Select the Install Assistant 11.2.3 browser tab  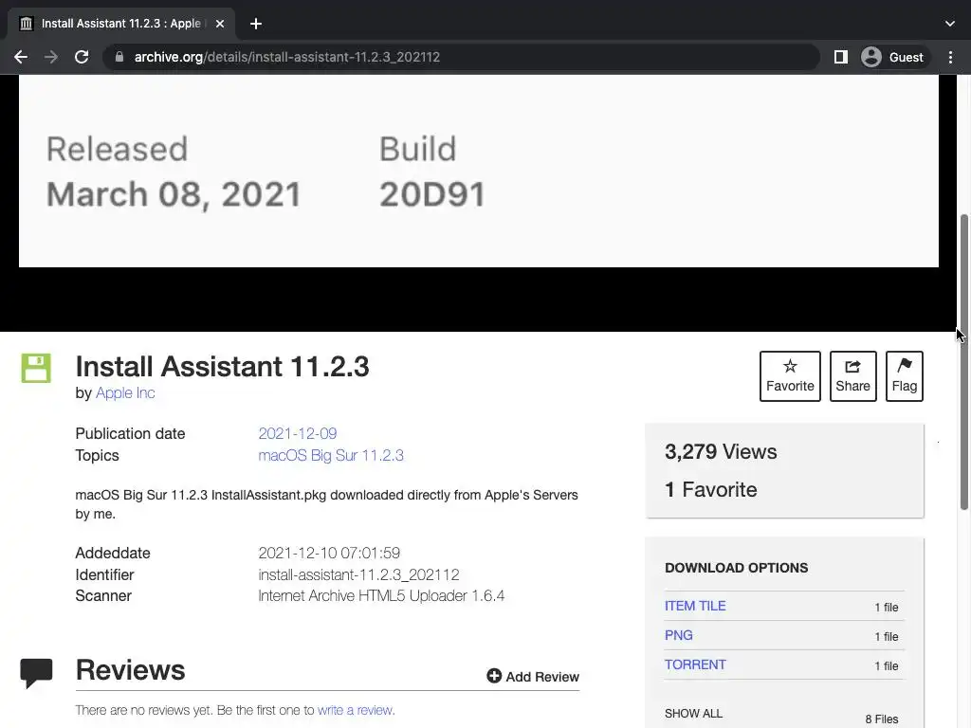pyautogui.click(x=121, y=24)
